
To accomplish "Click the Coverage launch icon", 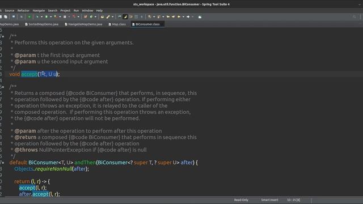I will (x=56, y=16).
